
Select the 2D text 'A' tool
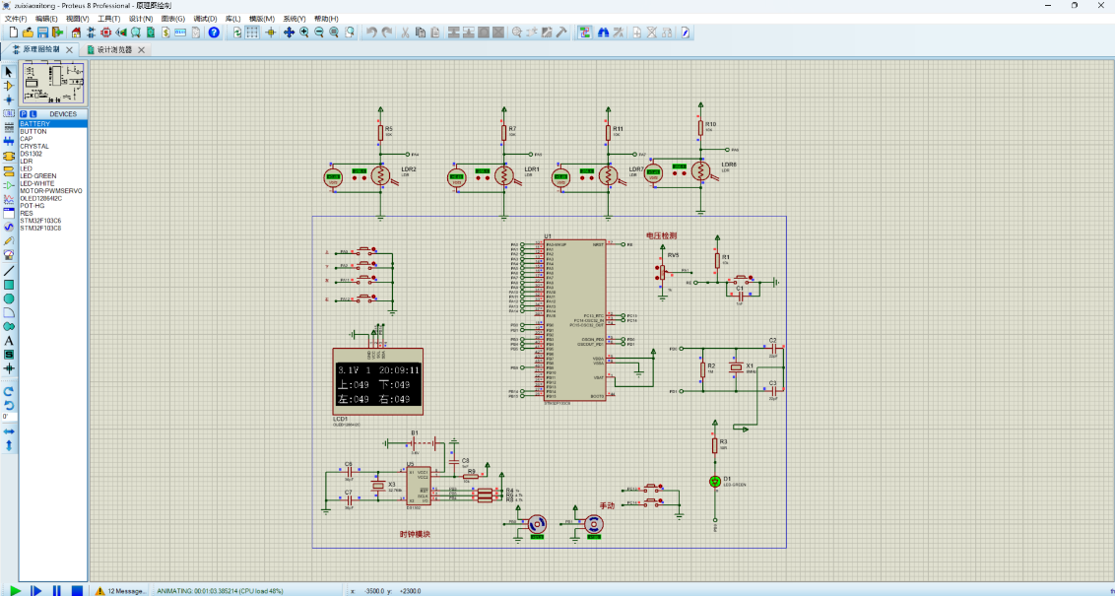point(9,340)
